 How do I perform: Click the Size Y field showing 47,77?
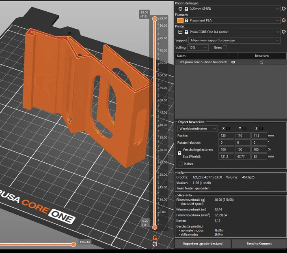243,156
